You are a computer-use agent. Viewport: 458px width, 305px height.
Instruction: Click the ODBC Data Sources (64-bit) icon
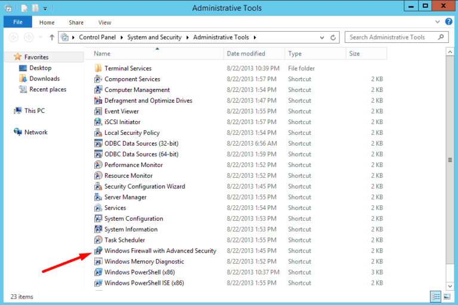pos(98,154)
